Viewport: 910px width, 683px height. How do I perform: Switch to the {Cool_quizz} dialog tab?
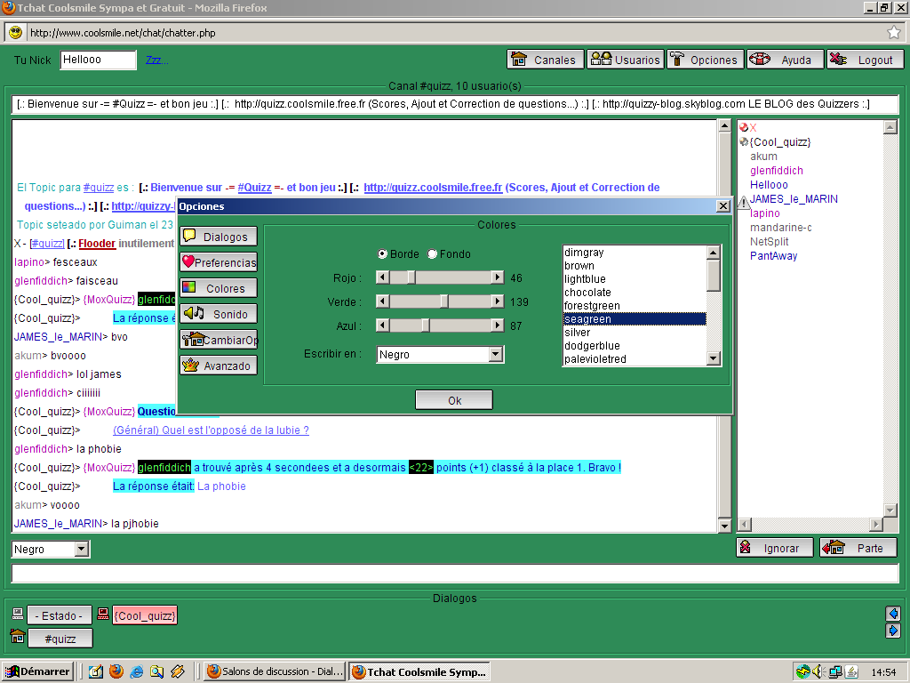[x=145, y=615]
